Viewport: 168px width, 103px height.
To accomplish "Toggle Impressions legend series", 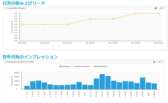I will click(x=65, y=66).
